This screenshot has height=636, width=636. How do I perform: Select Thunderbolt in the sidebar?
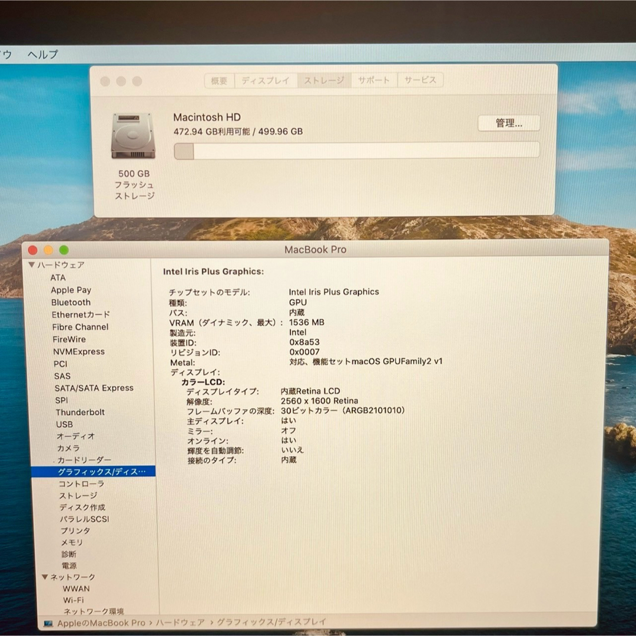point(80,412)
